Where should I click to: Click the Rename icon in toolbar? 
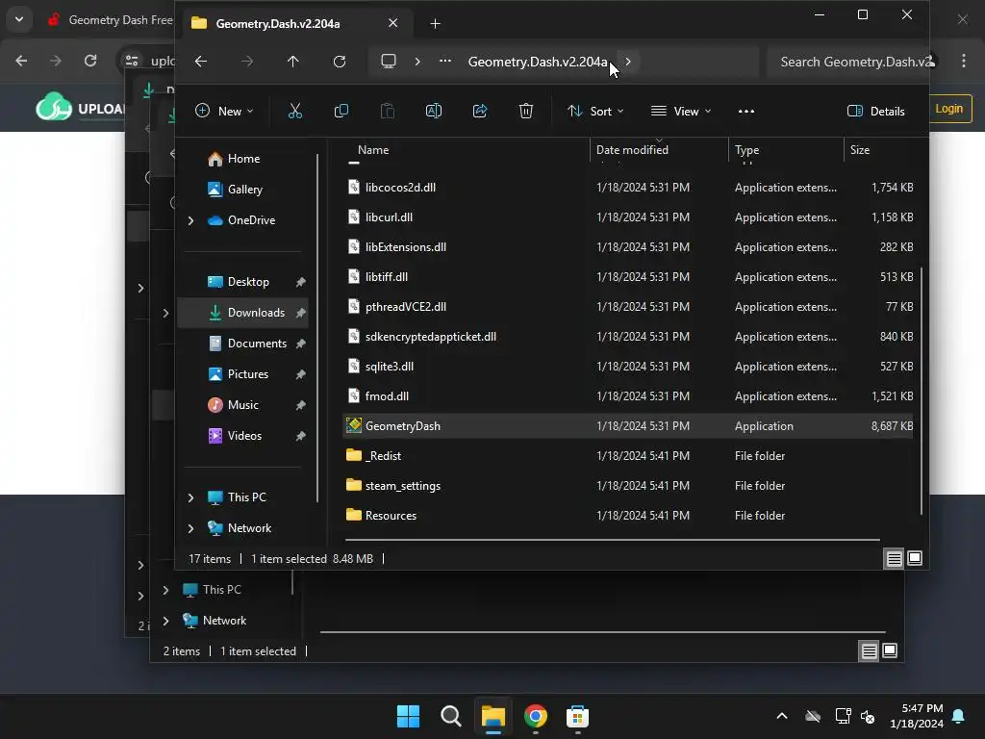[x=434, y=112]
